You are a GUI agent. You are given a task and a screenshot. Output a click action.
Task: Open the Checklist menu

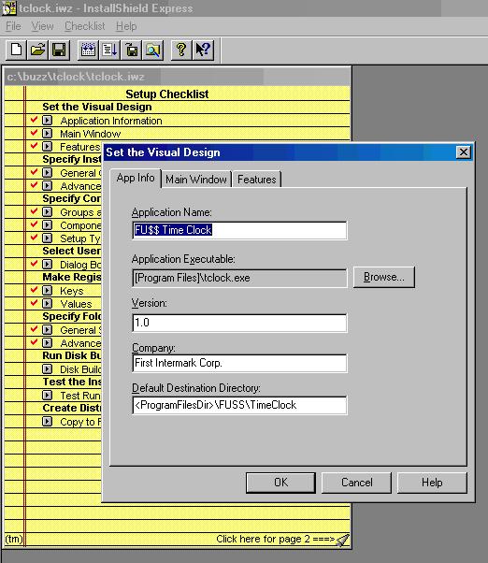85,26
